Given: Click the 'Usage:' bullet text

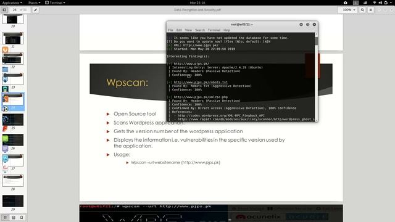Looking at the screenshot, I should pyautogui.click(x=122, y=155).
